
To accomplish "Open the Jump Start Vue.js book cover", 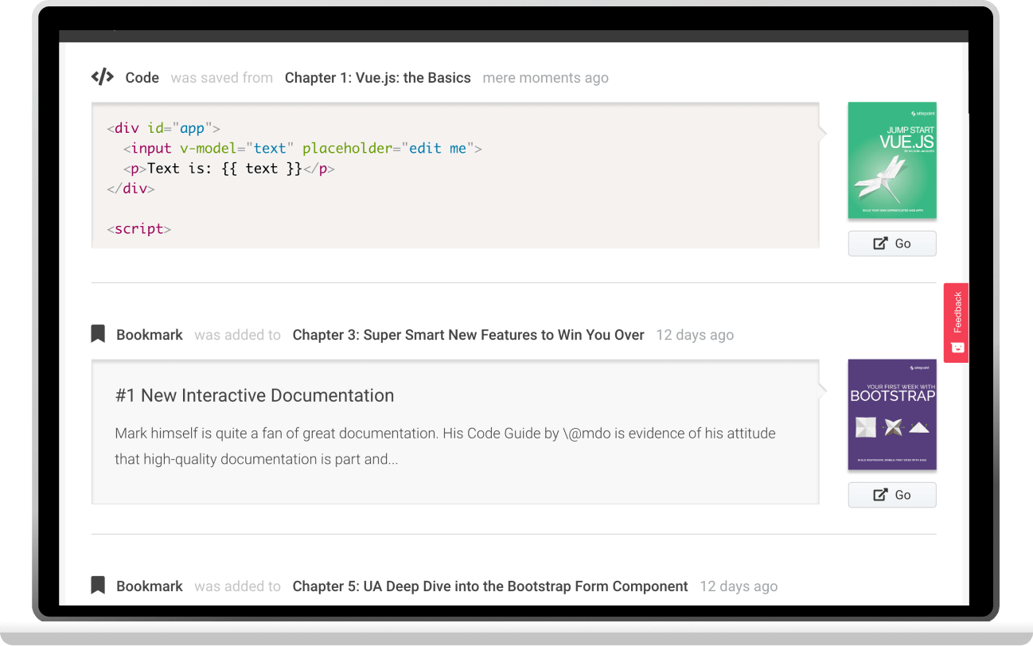I will [891, 160].
